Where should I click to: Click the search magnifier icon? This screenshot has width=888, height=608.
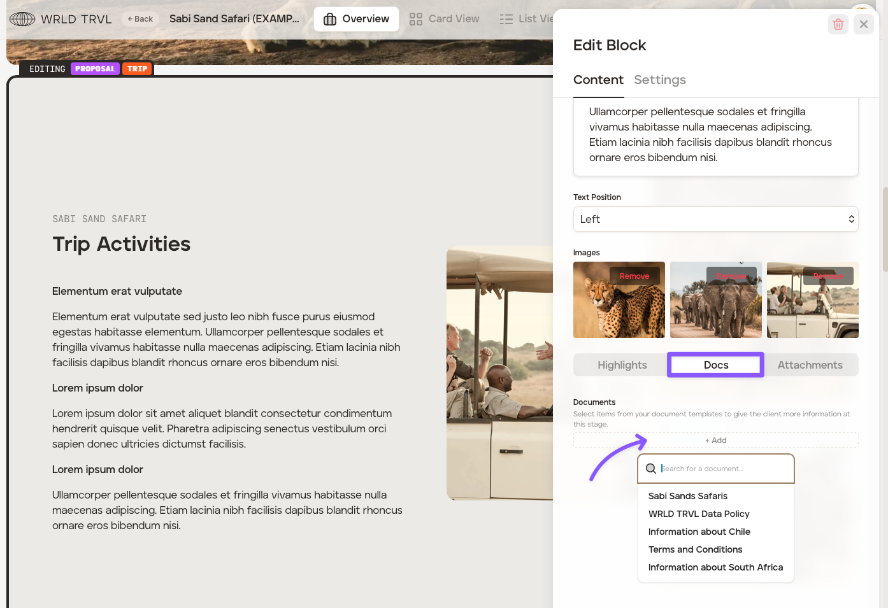point(651,469)
